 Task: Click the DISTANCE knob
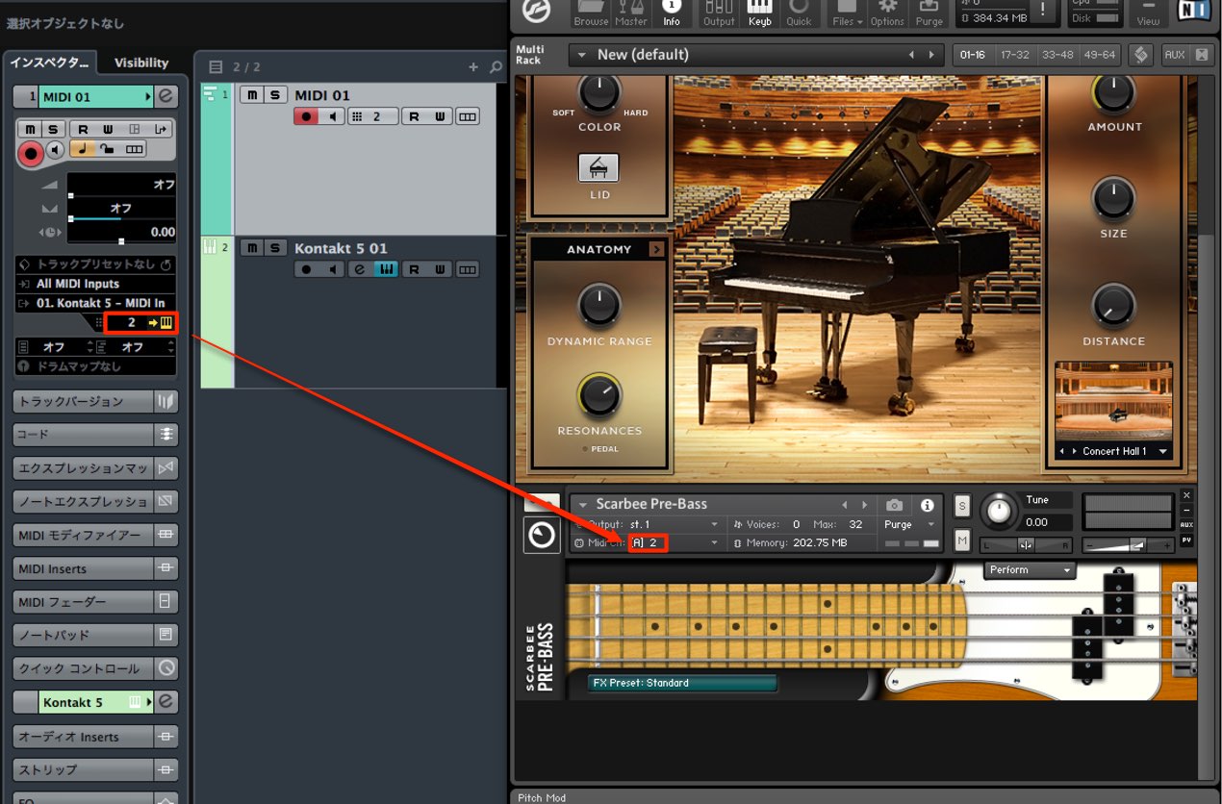pos(1113,306)
